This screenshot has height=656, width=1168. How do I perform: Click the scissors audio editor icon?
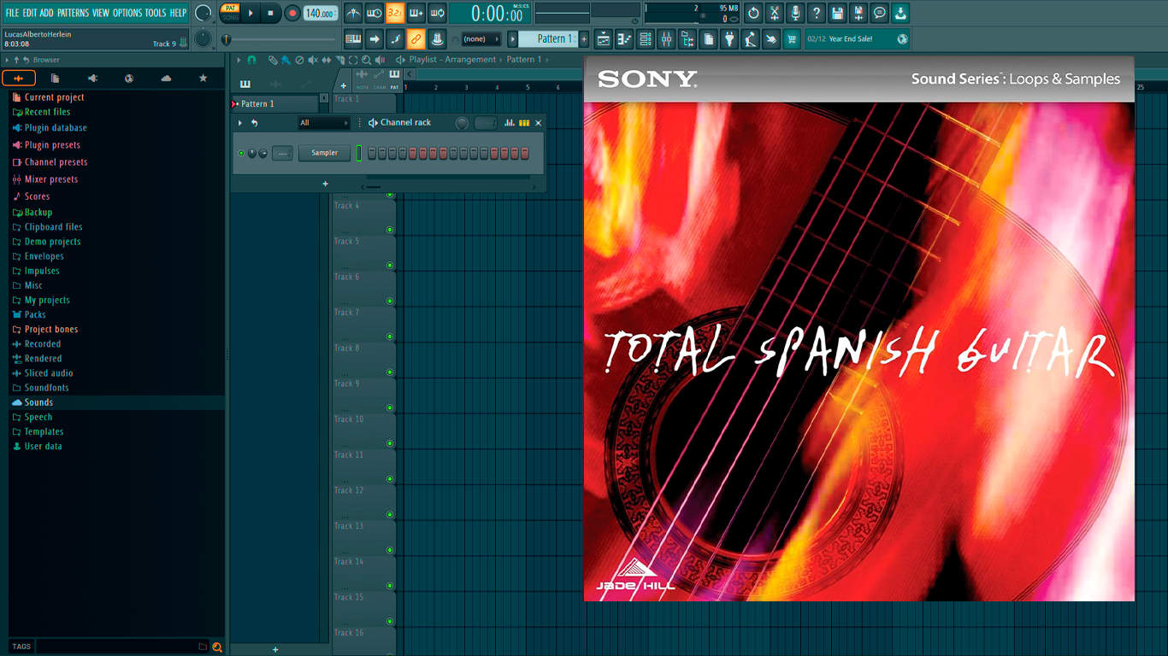click(775, 13)
